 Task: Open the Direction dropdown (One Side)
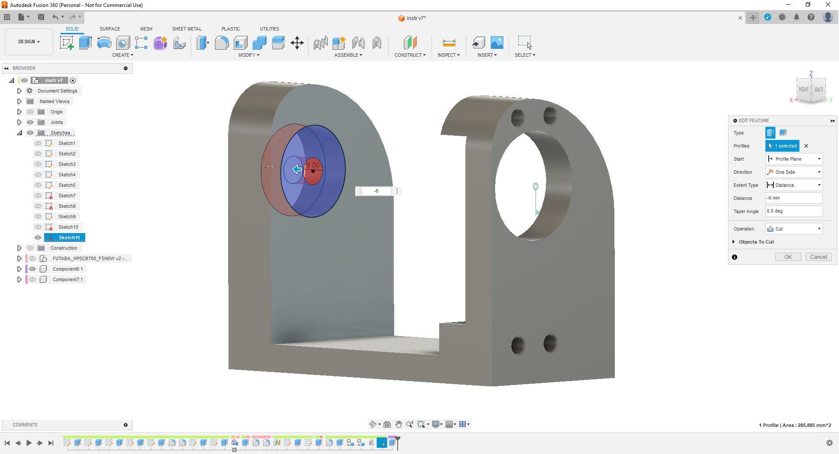pyautogui.click(x=794, y=172)
